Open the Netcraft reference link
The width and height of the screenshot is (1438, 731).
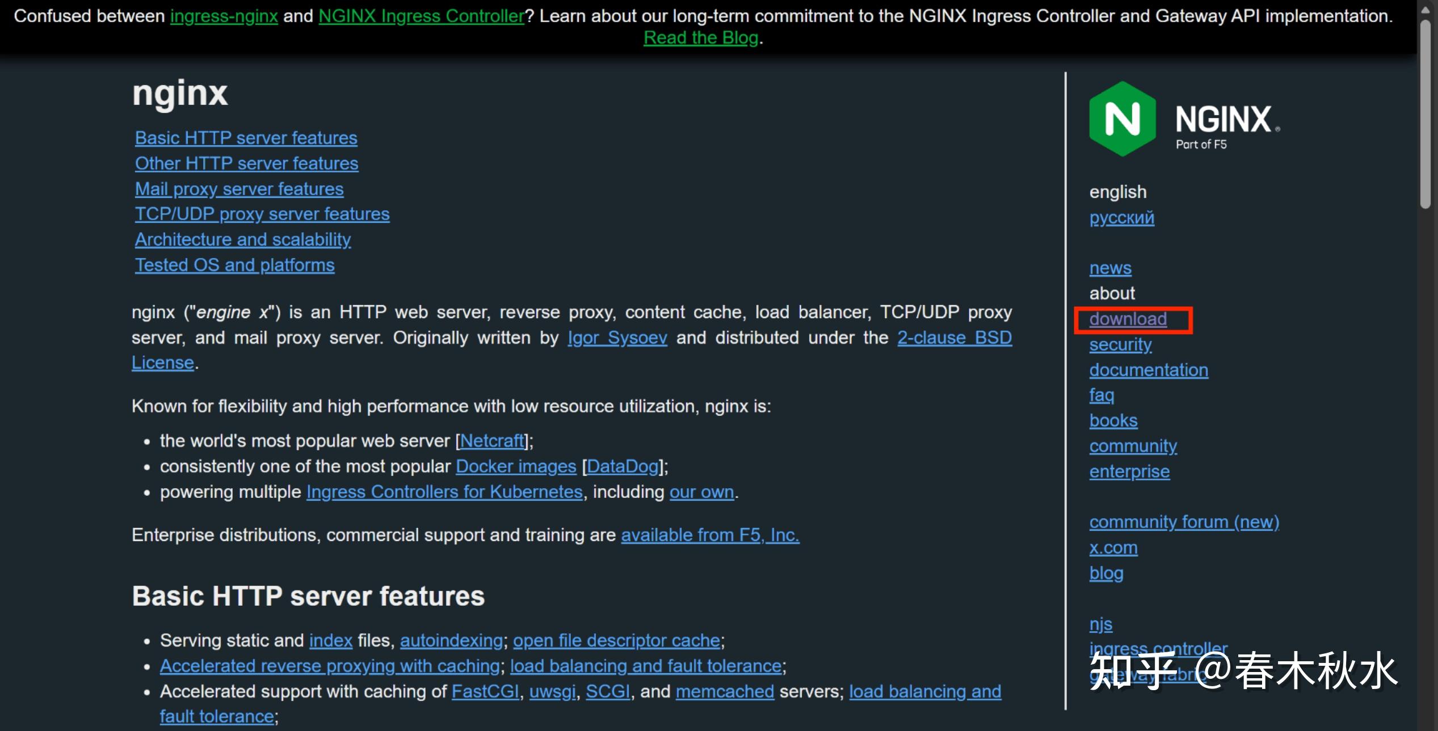(492, 441)
